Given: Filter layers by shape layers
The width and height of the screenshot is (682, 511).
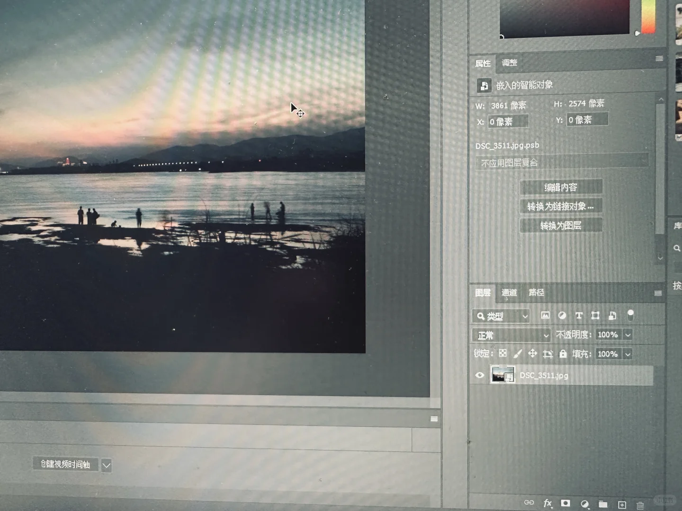Looking at the screenshot, I should click(595, 316).
